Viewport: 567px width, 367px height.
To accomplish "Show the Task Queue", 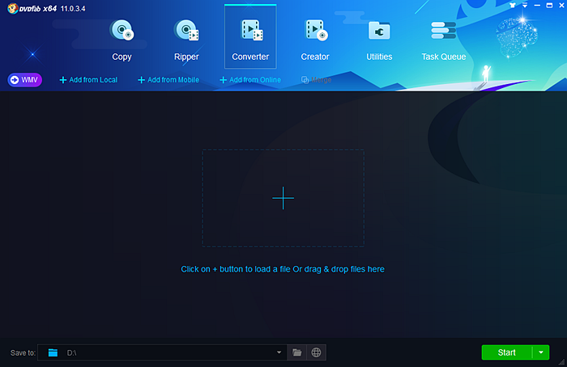I will click(444, 39).
